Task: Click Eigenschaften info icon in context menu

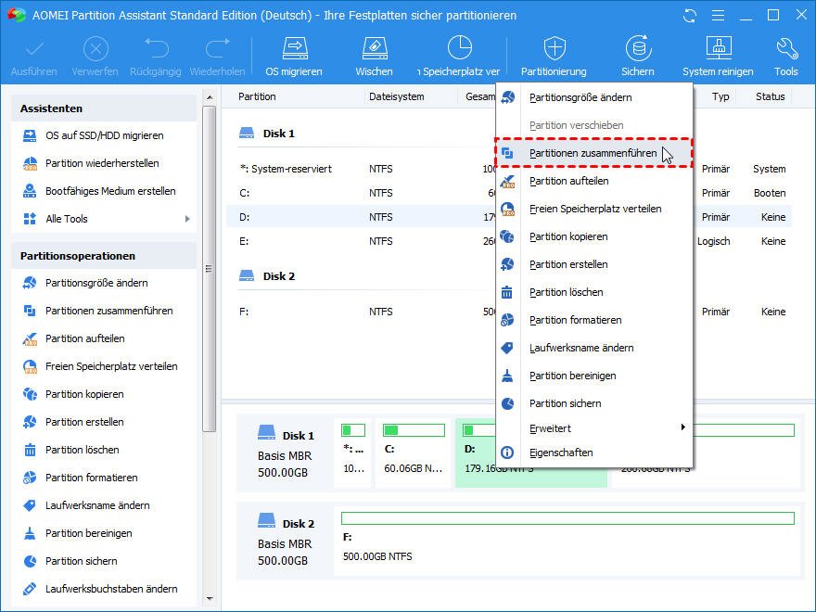Action: point(507,453)
